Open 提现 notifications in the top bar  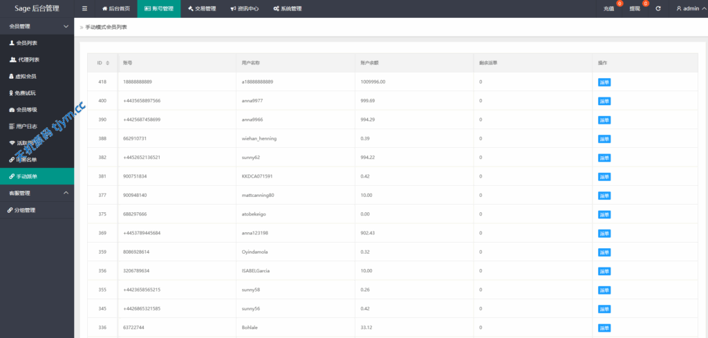point(635,9)
